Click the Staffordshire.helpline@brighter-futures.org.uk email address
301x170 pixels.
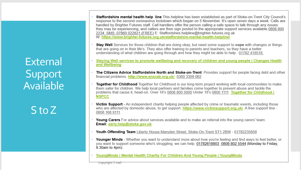pyautogui.click(x=197, y=33)
